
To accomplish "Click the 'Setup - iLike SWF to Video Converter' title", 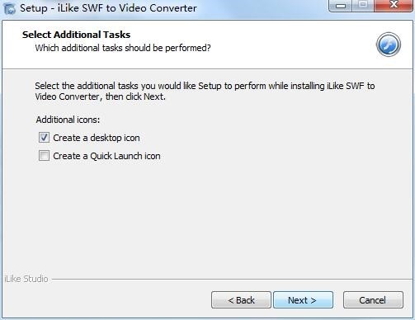I will pyautogui.click(x=108, y=8).
